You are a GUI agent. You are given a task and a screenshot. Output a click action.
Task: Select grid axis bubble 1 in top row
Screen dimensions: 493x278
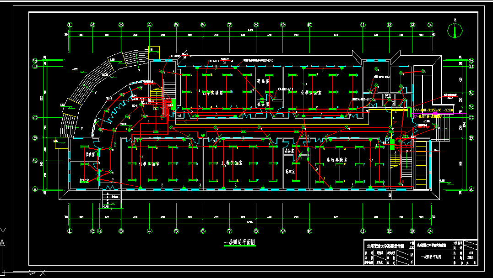tap(70, 25)
